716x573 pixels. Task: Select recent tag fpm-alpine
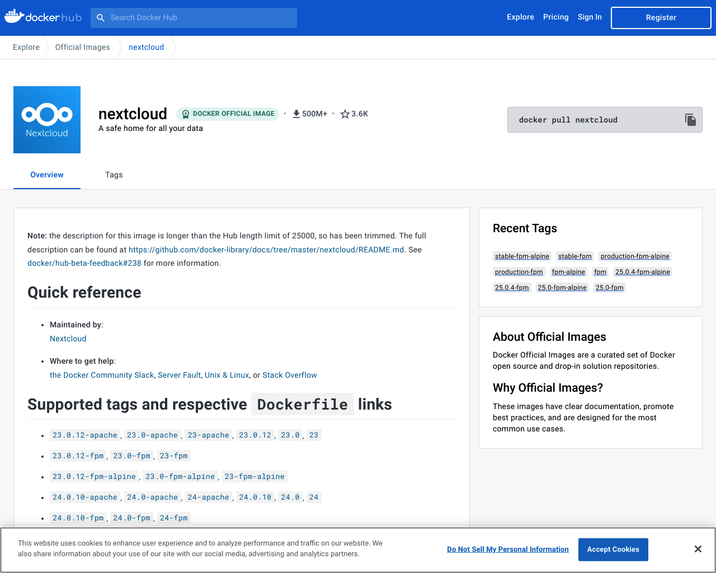[x=568, y=272]
